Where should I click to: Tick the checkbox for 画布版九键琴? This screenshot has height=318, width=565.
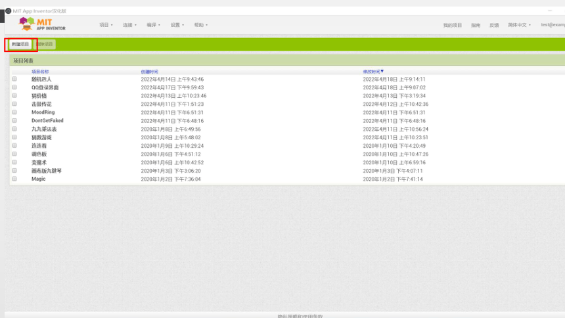tap(14, 171)
